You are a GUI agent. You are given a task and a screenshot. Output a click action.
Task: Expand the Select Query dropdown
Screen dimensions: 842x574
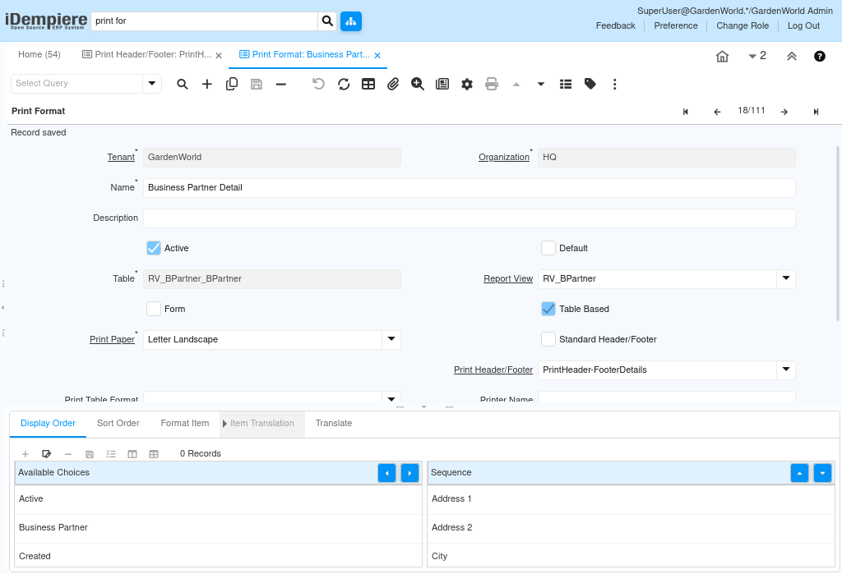coord(152,83)
